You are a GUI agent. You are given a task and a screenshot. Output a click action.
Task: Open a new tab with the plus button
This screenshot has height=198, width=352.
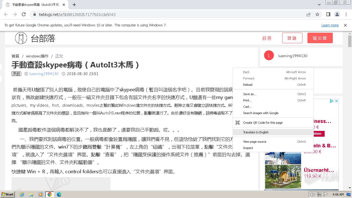tap(74, 5)
